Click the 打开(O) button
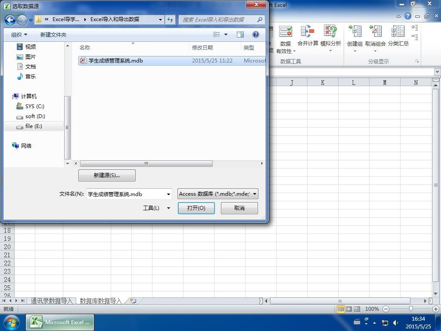Image resolution: width=441 pixels, height=331 pixels. [196, 208]
